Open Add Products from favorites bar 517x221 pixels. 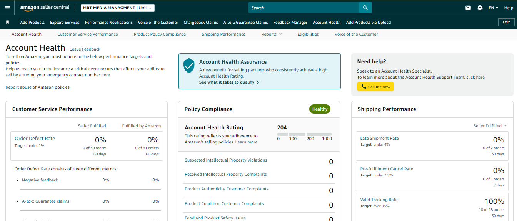[x=32, y=22]
